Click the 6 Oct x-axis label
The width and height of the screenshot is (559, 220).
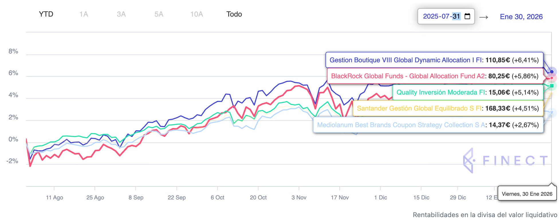click(217, 197)
